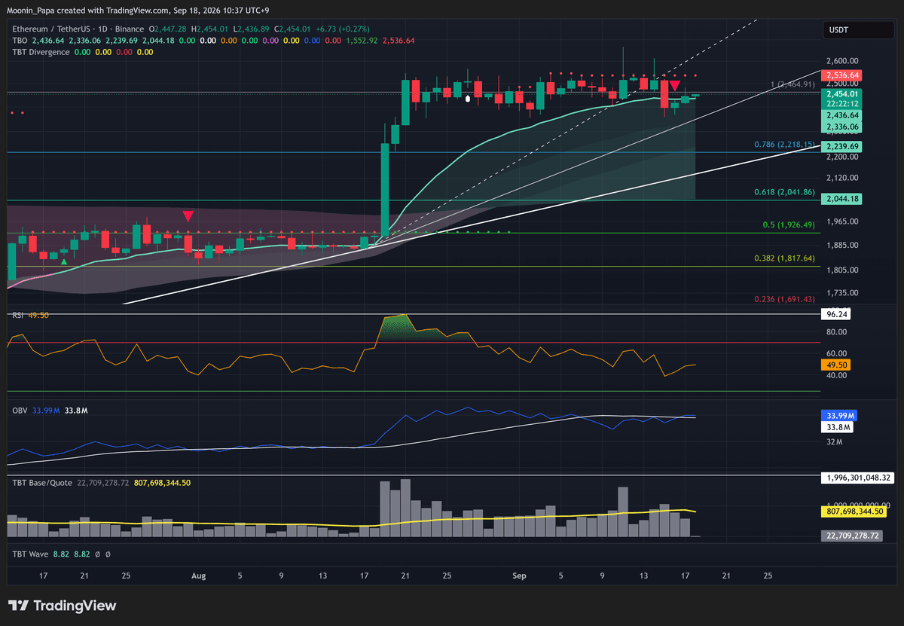Click the red down triangle on the mid-September candle
Viewport: 904px width, 626px height.
[x=676, y=87]
